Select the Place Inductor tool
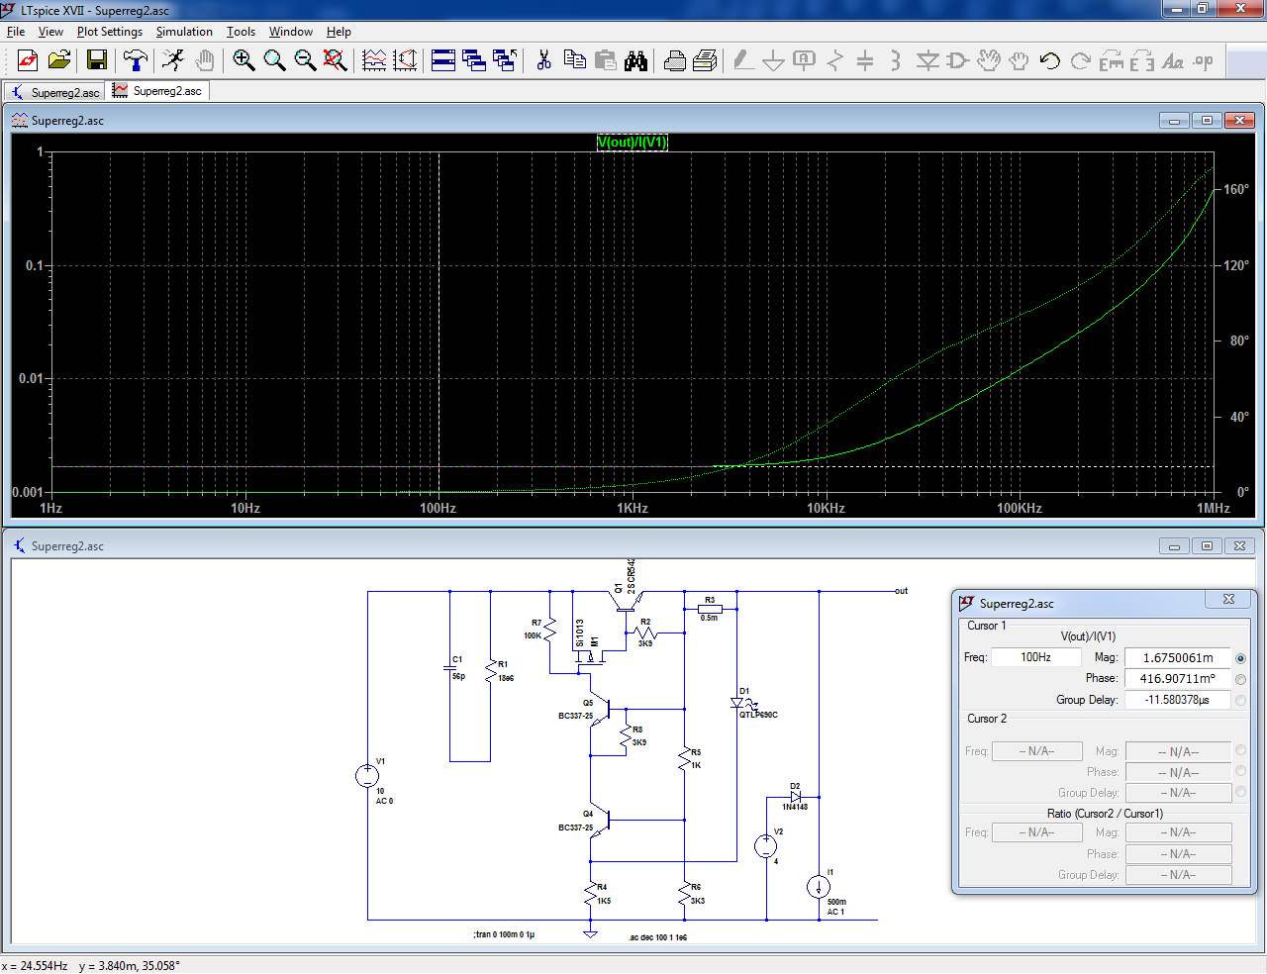Viewport: 1267px width, 974px height. point(896,61)
